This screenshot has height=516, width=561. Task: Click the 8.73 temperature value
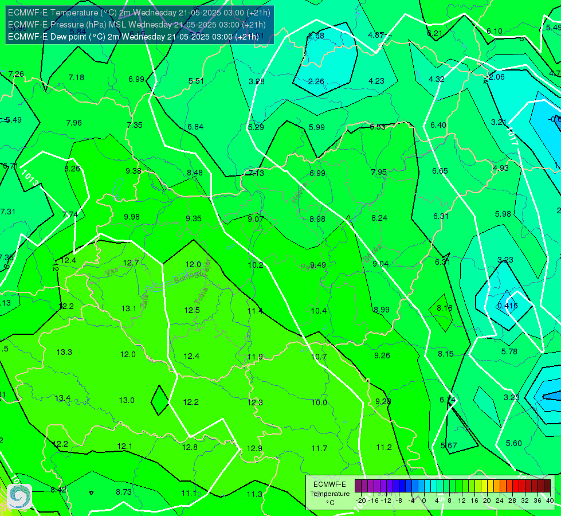(x=124, y=492)
